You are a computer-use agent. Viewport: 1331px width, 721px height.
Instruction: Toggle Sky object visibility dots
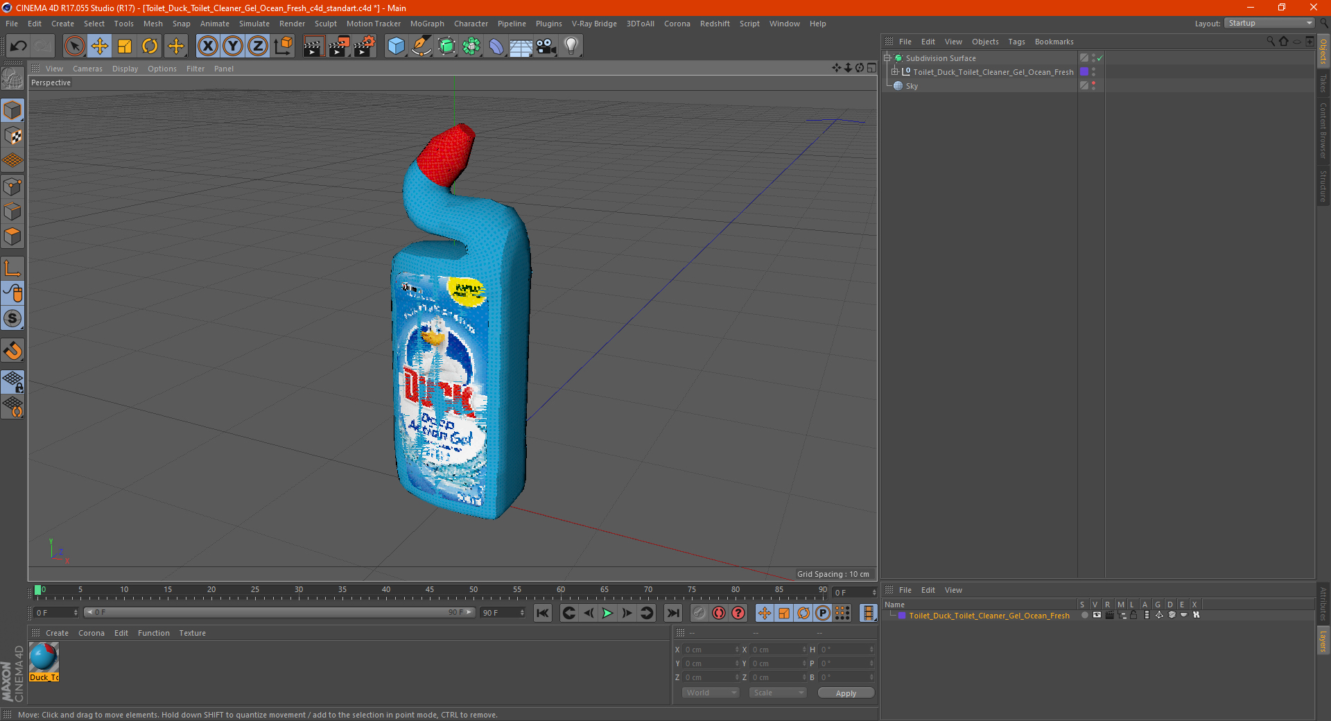1093,85
